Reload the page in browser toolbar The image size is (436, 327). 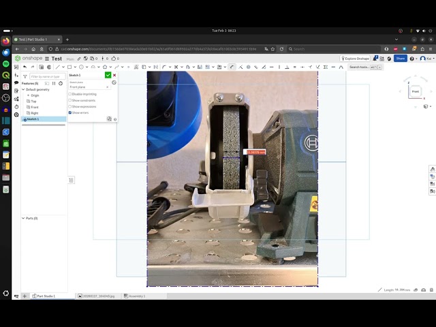pos(281,49)
